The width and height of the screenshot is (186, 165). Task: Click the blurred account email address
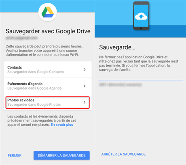coord(21,38)
